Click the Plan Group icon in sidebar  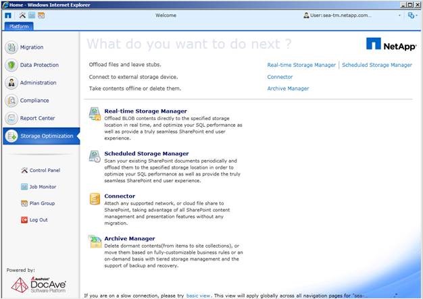pyautogui.click(x=24, y=203)
